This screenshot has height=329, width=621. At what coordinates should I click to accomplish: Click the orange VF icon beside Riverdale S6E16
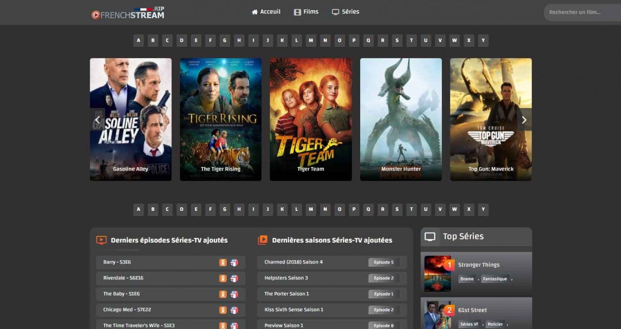(x=223, y=278)
